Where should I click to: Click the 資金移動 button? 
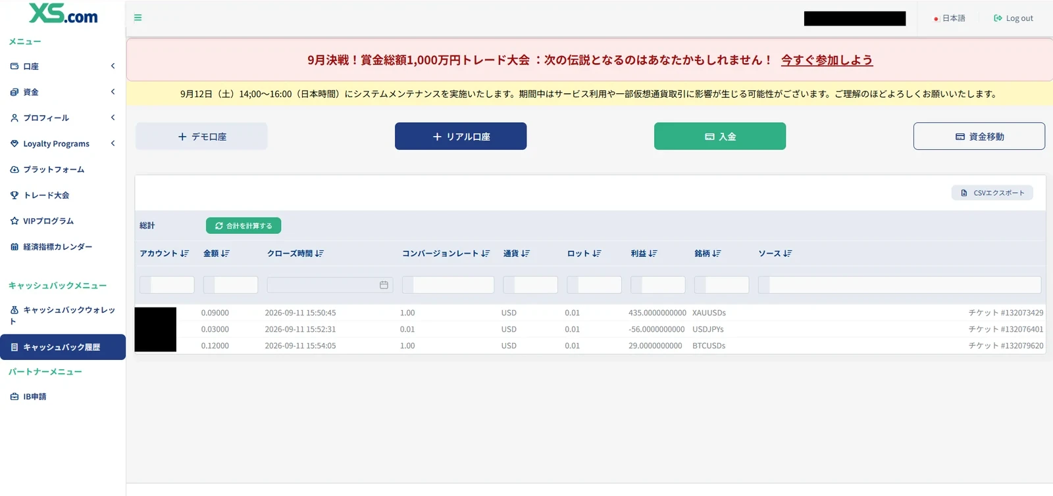click(x=979, y=136)
